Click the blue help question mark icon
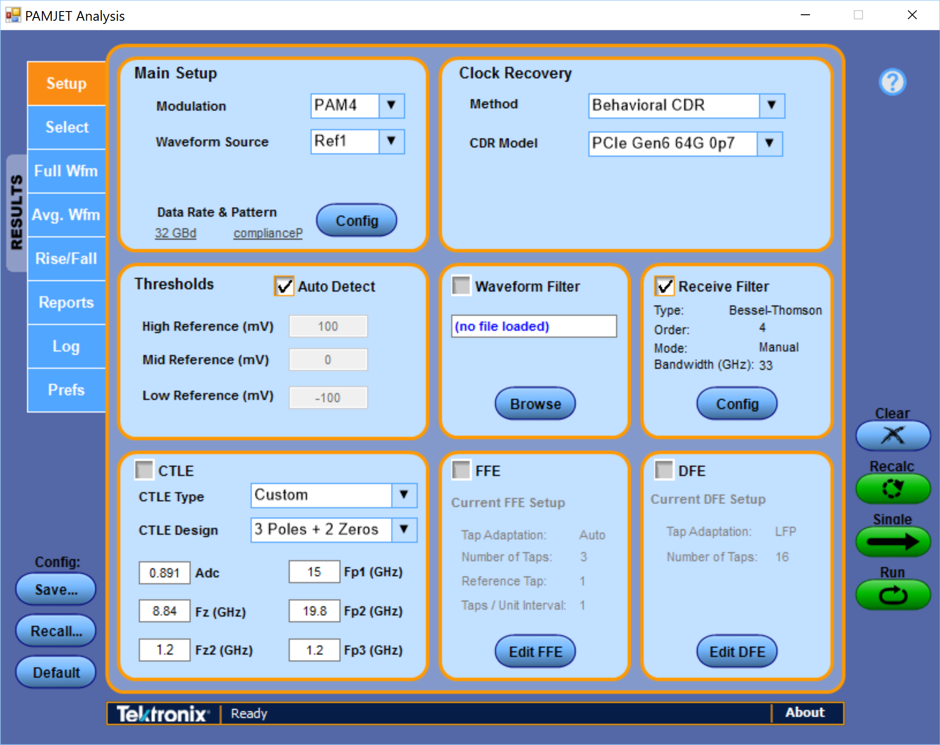Image resolution: width=940 pixels, height=745 pixels. pos(892,82)
